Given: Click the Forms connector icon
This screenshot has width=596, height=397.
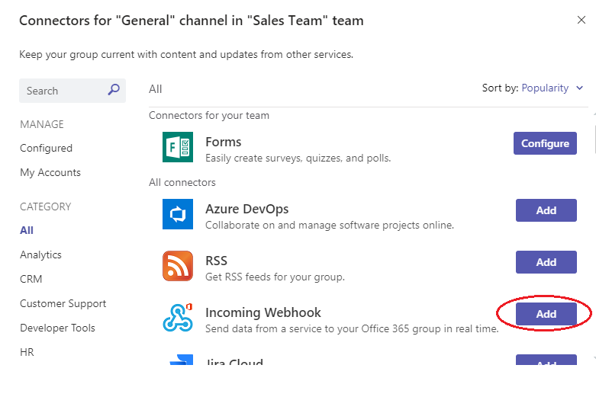Looking at the screenshot, I should (178, 147).
